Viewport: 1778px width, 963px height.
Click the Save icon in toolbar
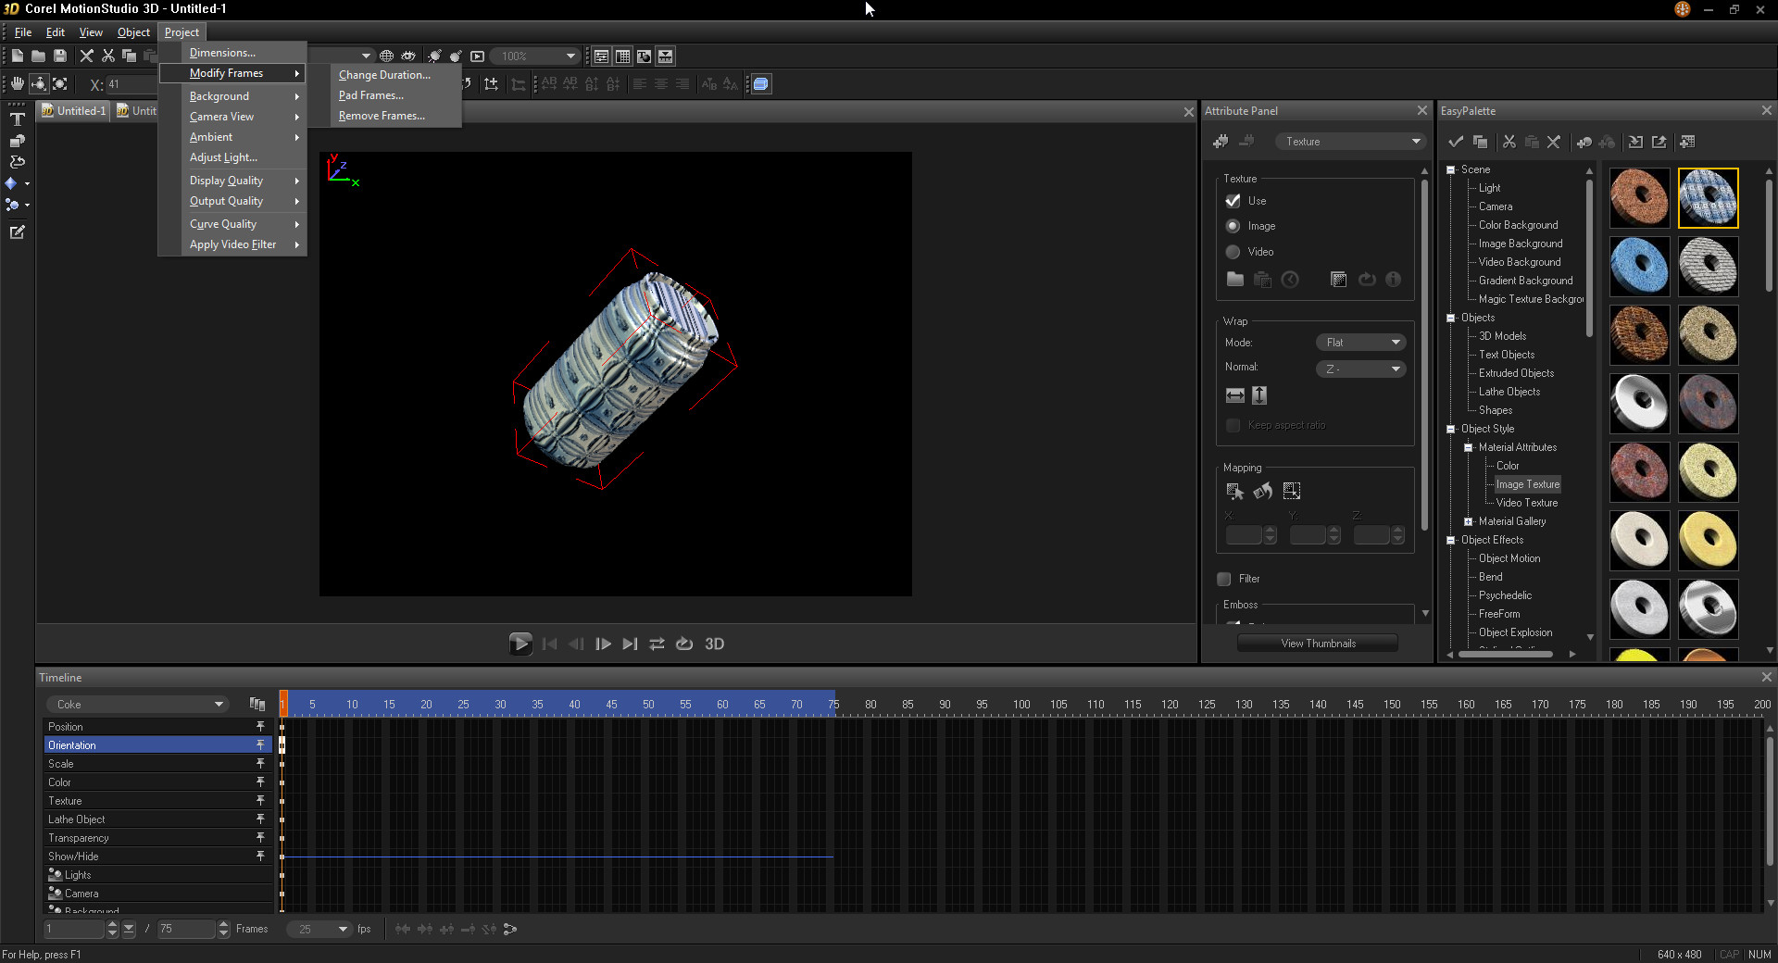tap(60, 56)
